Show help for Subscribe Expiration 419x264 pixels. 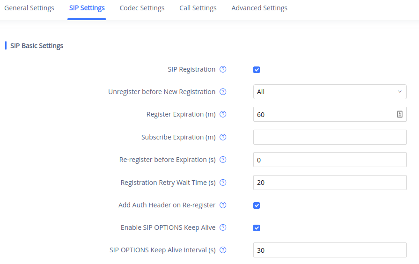coord(223,137)
